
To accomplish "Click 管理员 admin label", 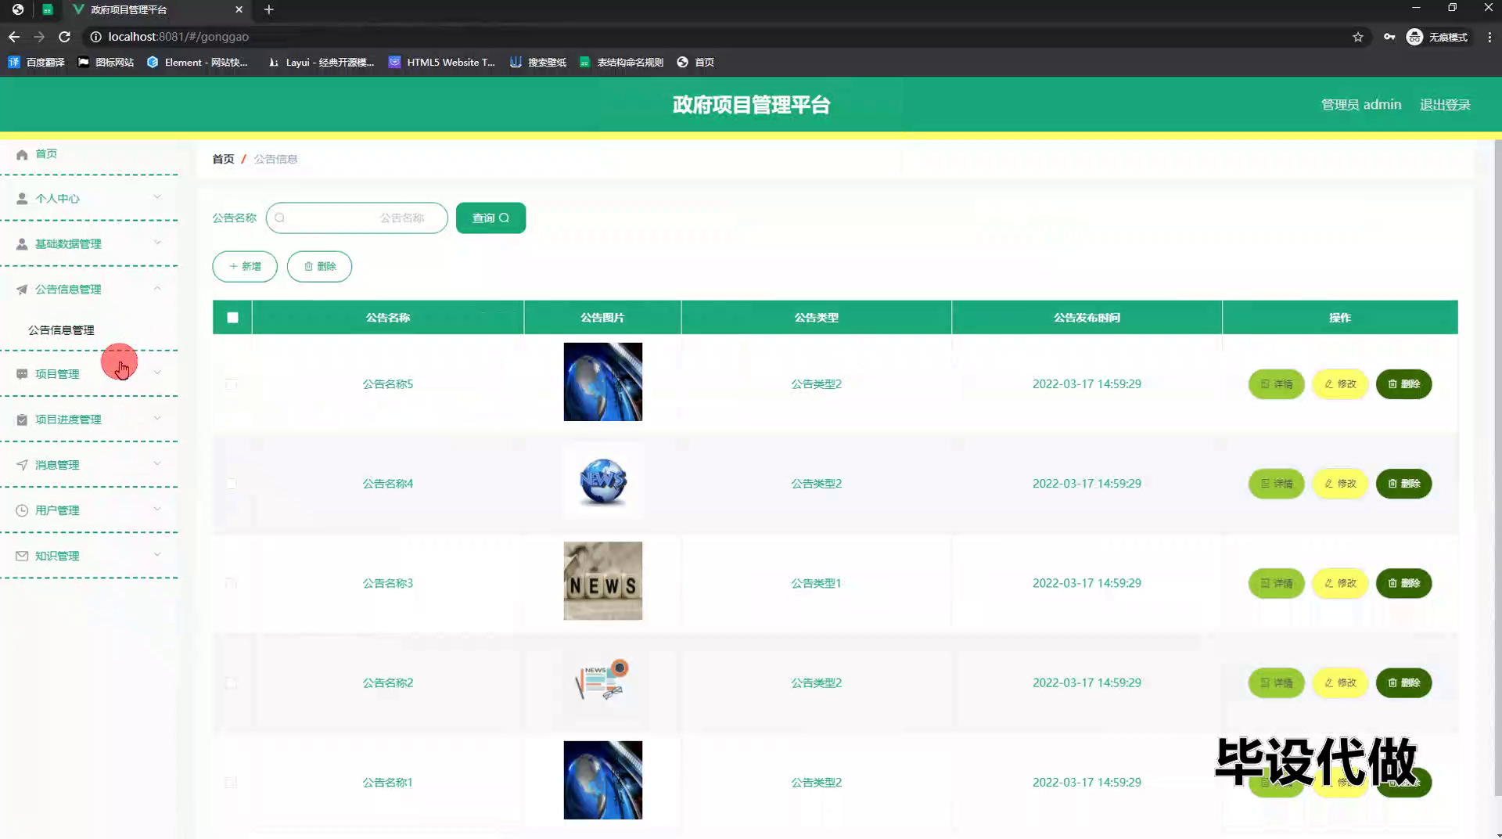I will 1361,105.
